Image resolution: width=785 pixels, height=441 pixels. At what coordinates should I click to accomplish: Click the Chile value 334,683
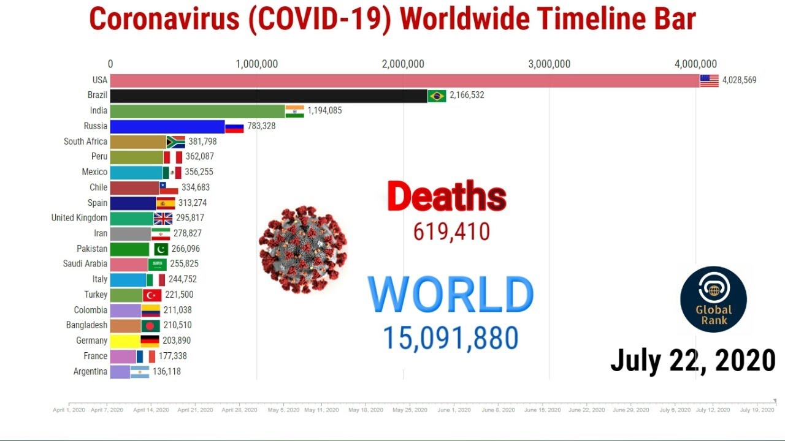(x=196, y=187)
